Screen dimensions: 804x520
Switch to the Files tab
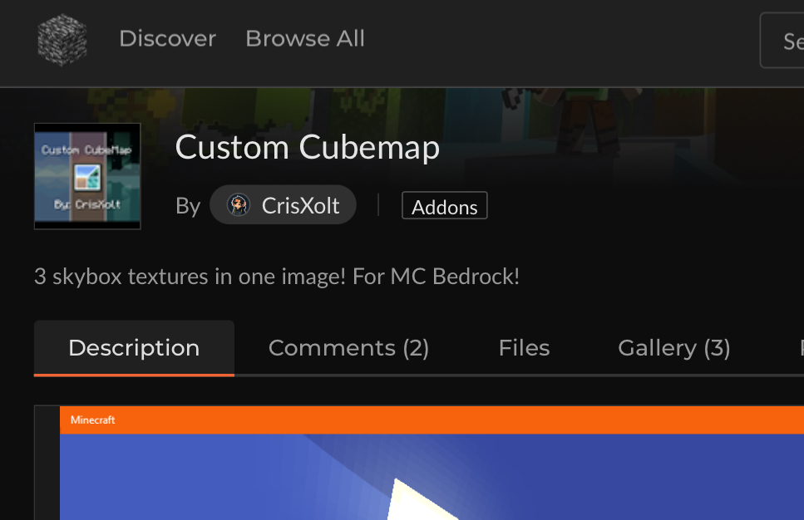524,348
